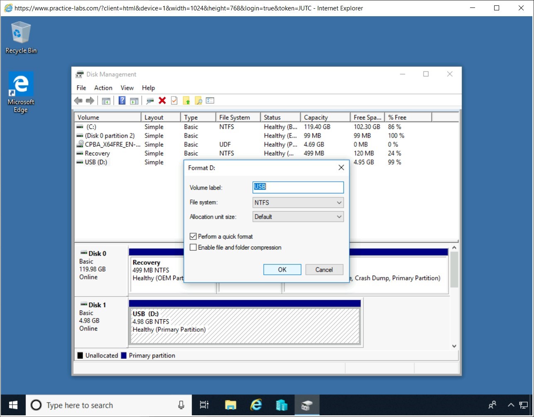
Task: Toggle the Show/Hide Console Tree icon
Action: coord(106,101)
